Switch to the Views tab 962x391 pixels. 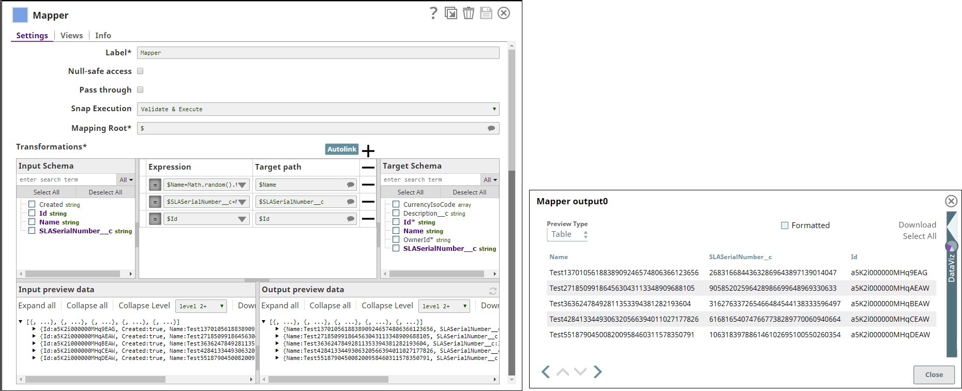(71, 35)
